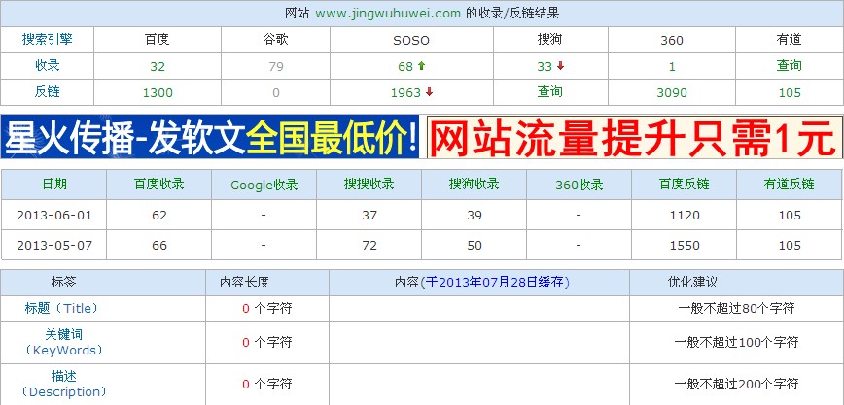Viewport: 844px width, 405px height.
Task: Click the 百度 column header in top table
Action: click(x=158, y=39)
